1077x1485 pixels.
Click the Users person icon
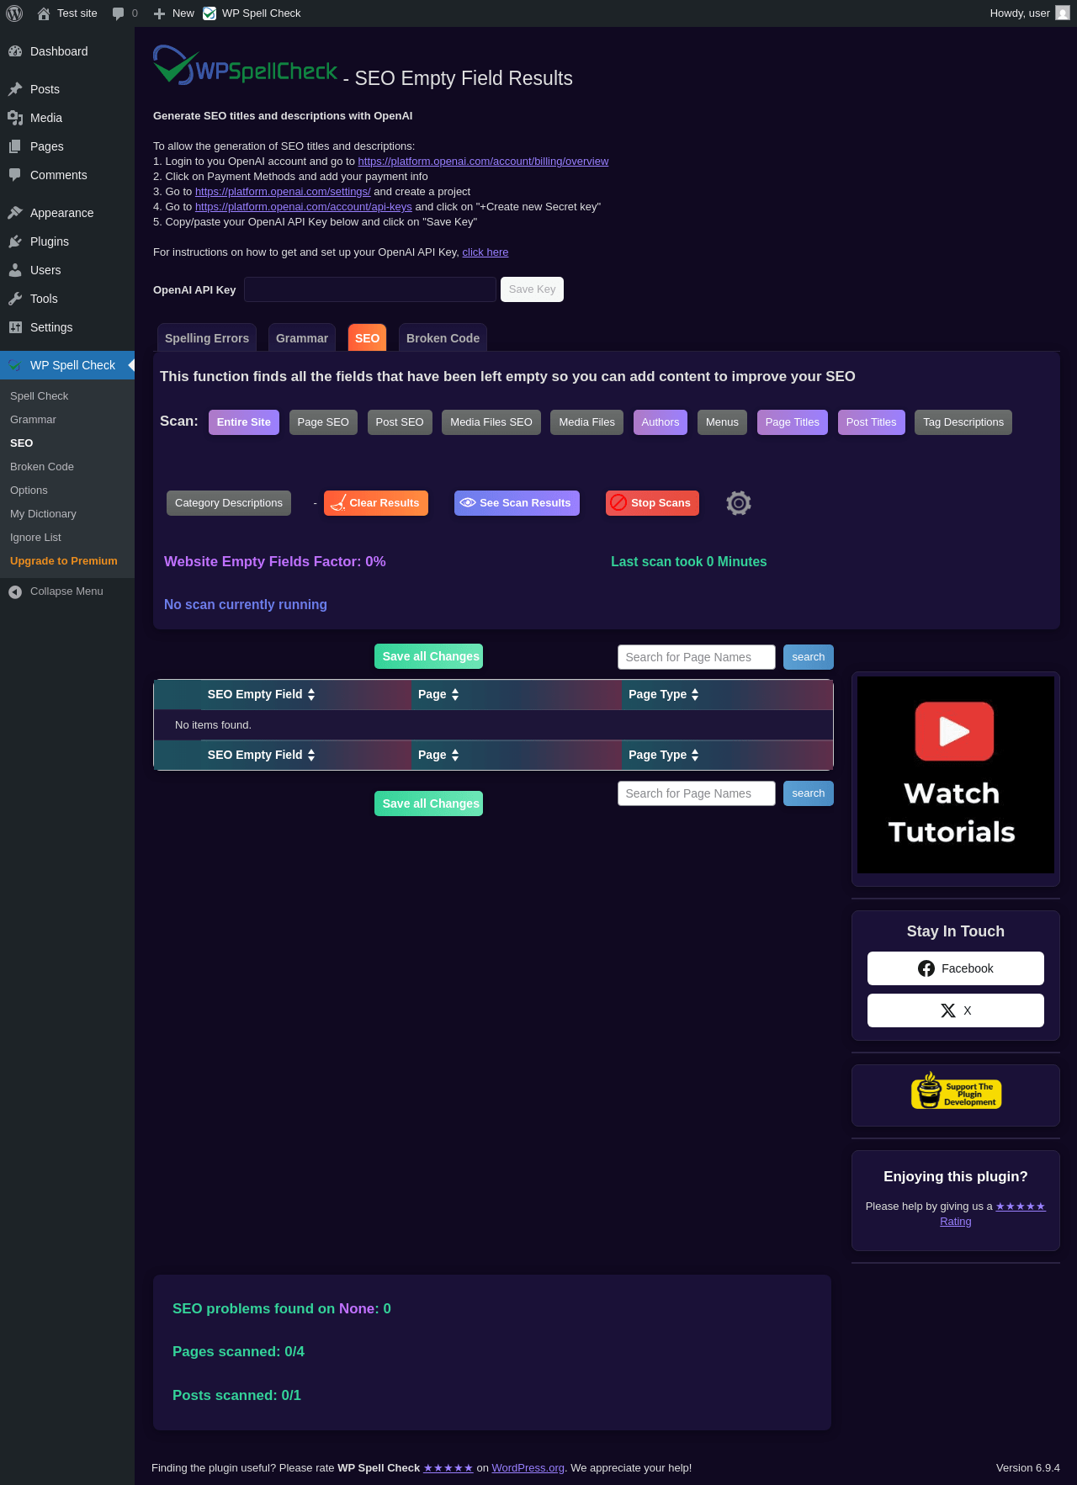click(x=15, y=270)
